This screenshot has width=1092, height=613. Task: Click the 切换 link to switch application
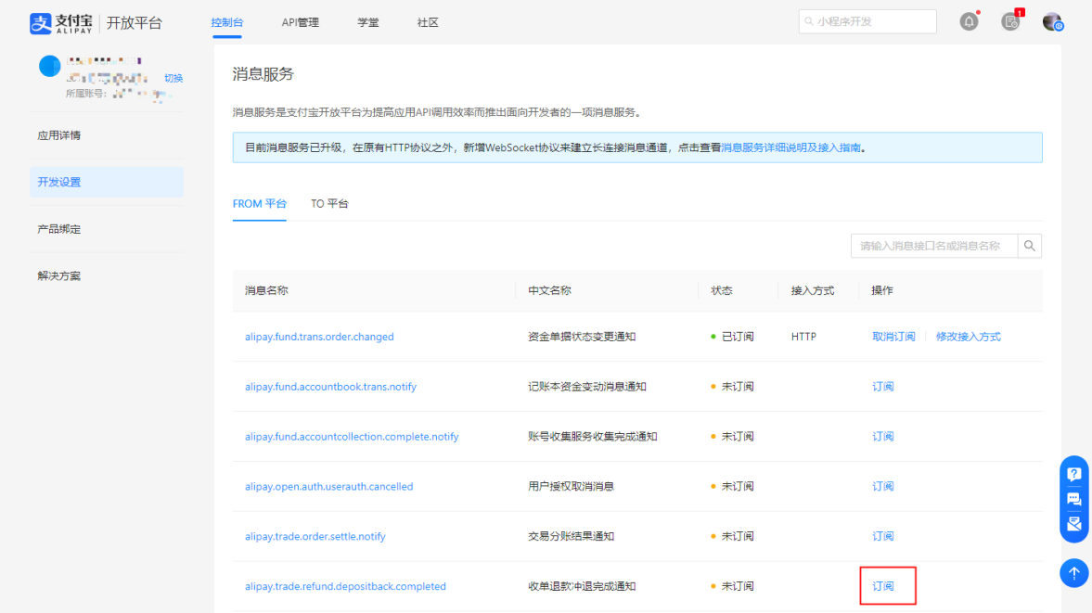coord(173,78)
